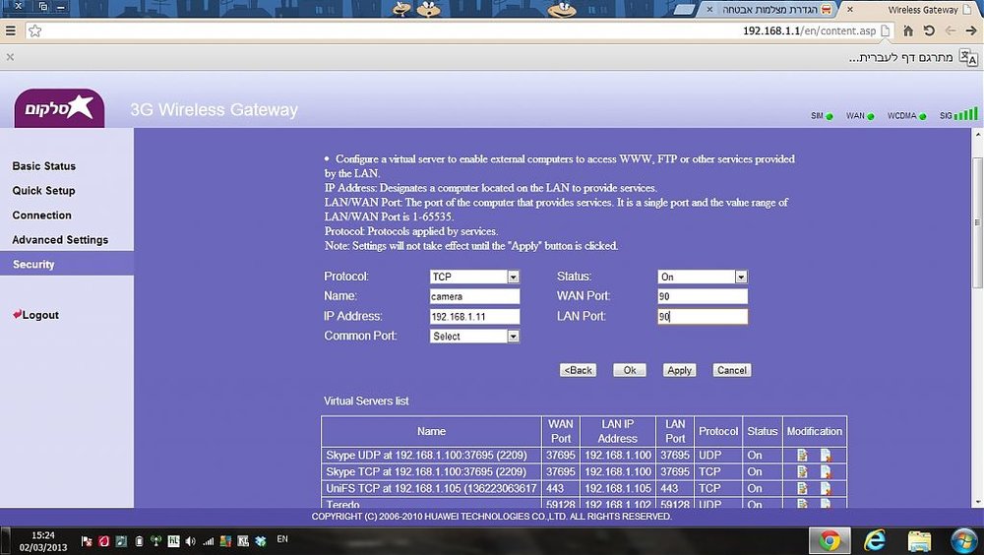Go to Basic Status page
Viewport: 984px width, 555px height.
44,166
